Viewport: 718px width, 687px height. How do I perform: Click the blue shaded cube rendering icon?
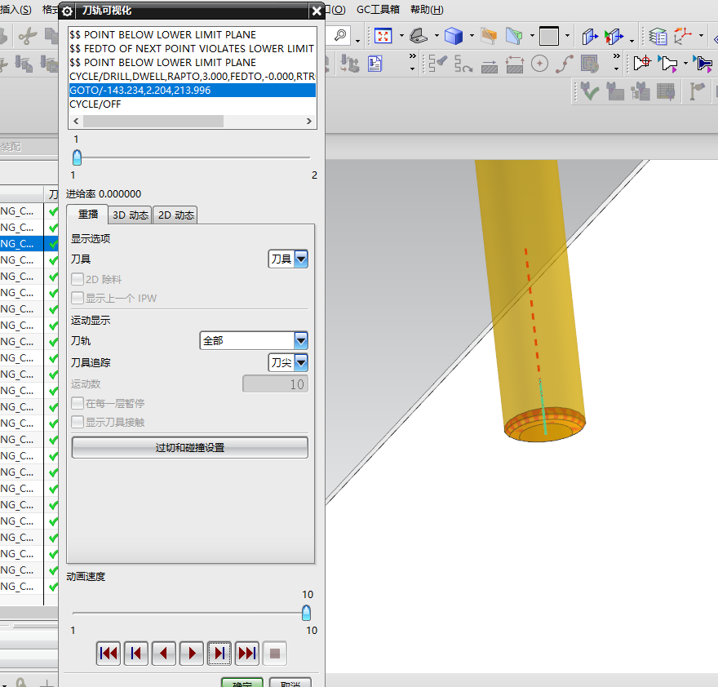[454, 36]
